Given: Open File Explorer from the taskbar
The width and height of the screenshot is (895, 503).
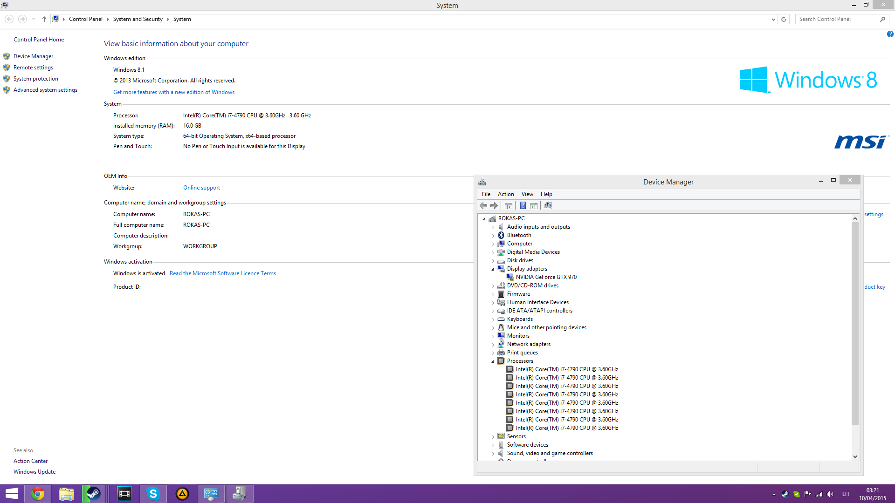Looking at the screenshot, I should click(x=67, y=494).
